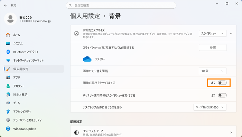Open ゲーム in the sidebar
The width and height of the screenshot is (242, 137).
click(34, 103)
